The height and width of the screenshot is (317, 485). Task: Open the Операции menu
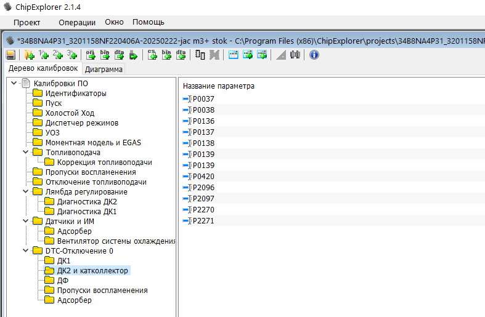pyautogui.click(x=76, y=22)
